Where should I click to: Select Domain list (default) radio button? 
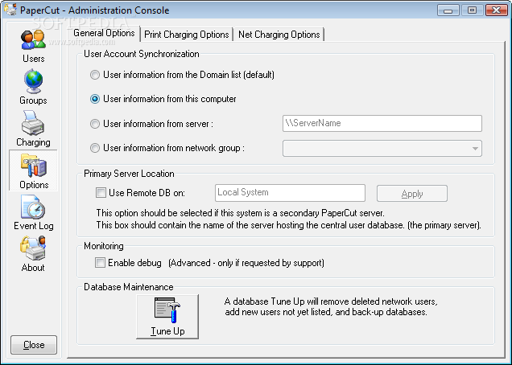pyautogui.click(x=95, y=75)
